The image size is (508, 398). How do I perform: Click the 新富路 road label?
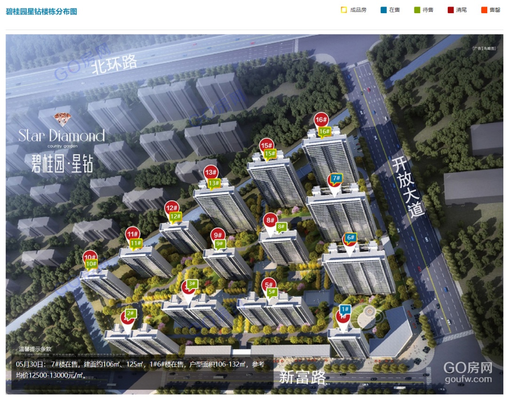click(x=302, y=377)
